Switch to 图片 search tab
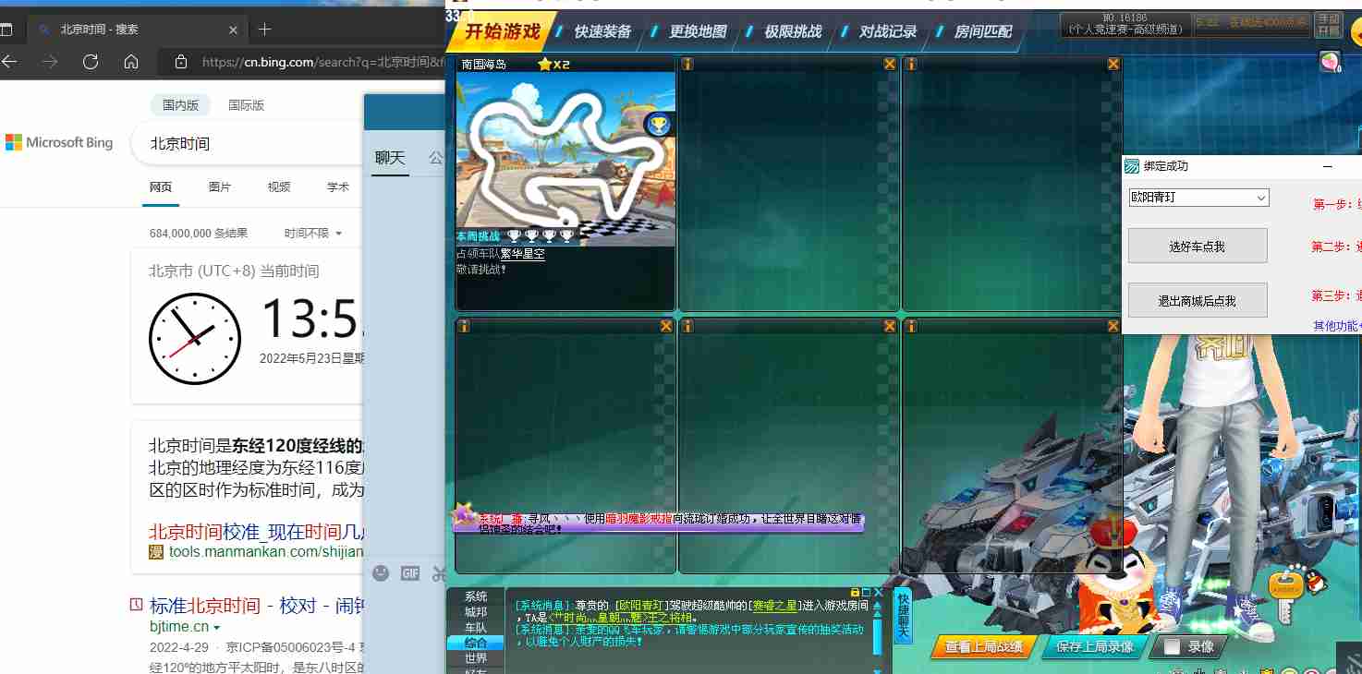The image size is (1362, 674). coord(220,187)
